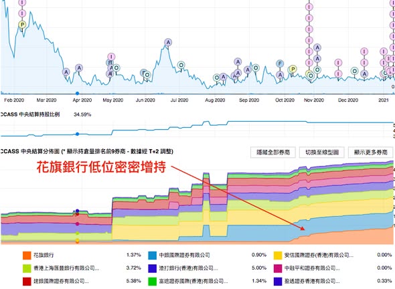The width and height of the screenshot is (395, 289).
Task: Click the yellow P marker near Feb 2020
Action: click(22, 25)
